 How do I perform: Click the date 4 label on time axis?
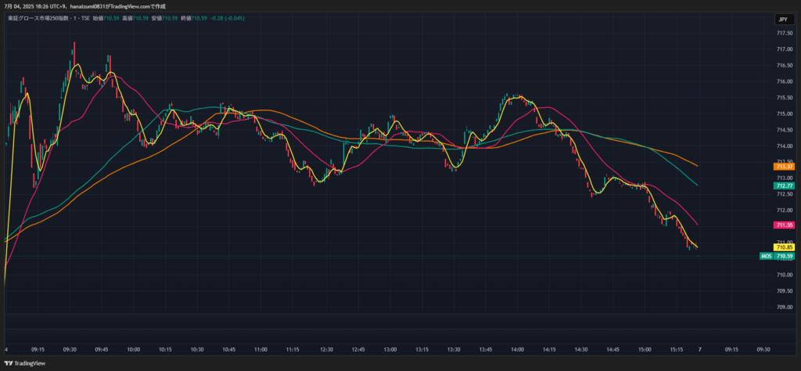coord(5,350)
